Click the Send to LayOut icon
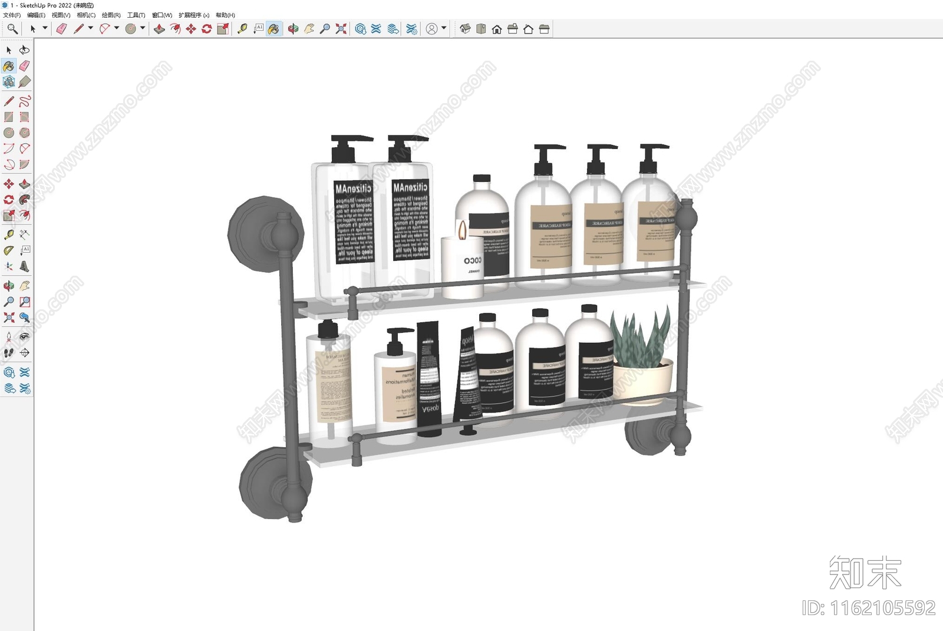The width and height of the screenshot is (943, 631). coord(393,28)
